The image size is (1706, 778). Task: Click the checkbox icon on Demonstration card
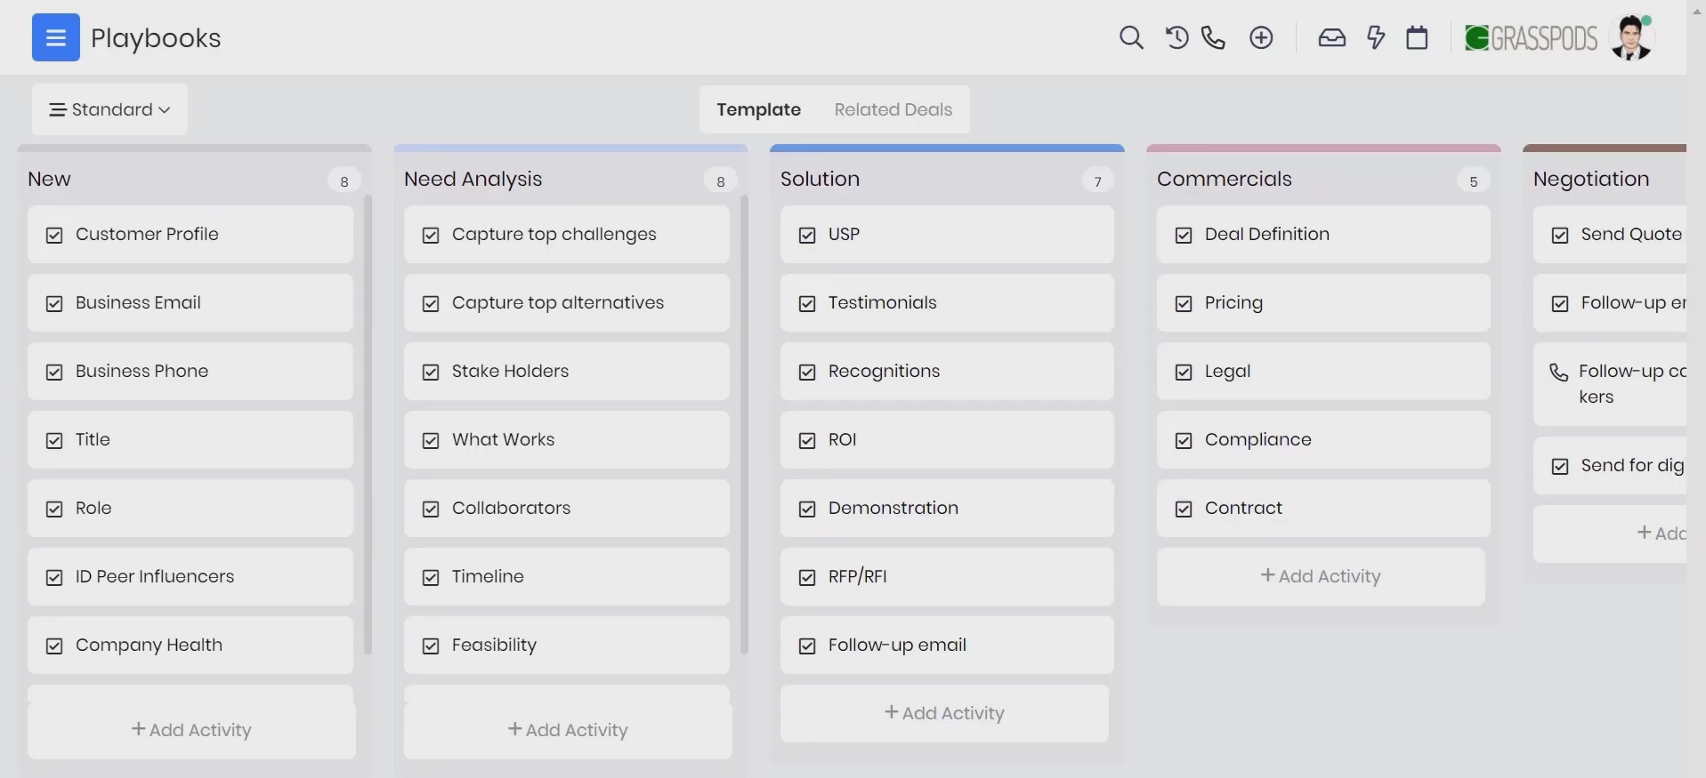[x=807, y=509]
